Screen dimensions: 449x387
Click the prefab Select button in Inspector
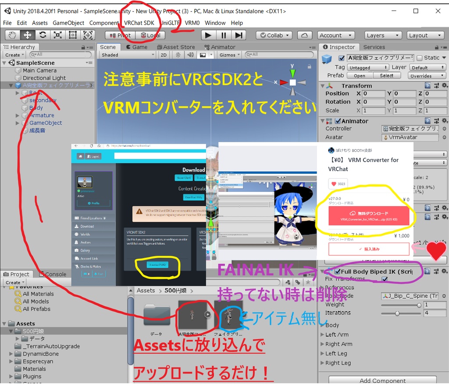click(388, 75)
